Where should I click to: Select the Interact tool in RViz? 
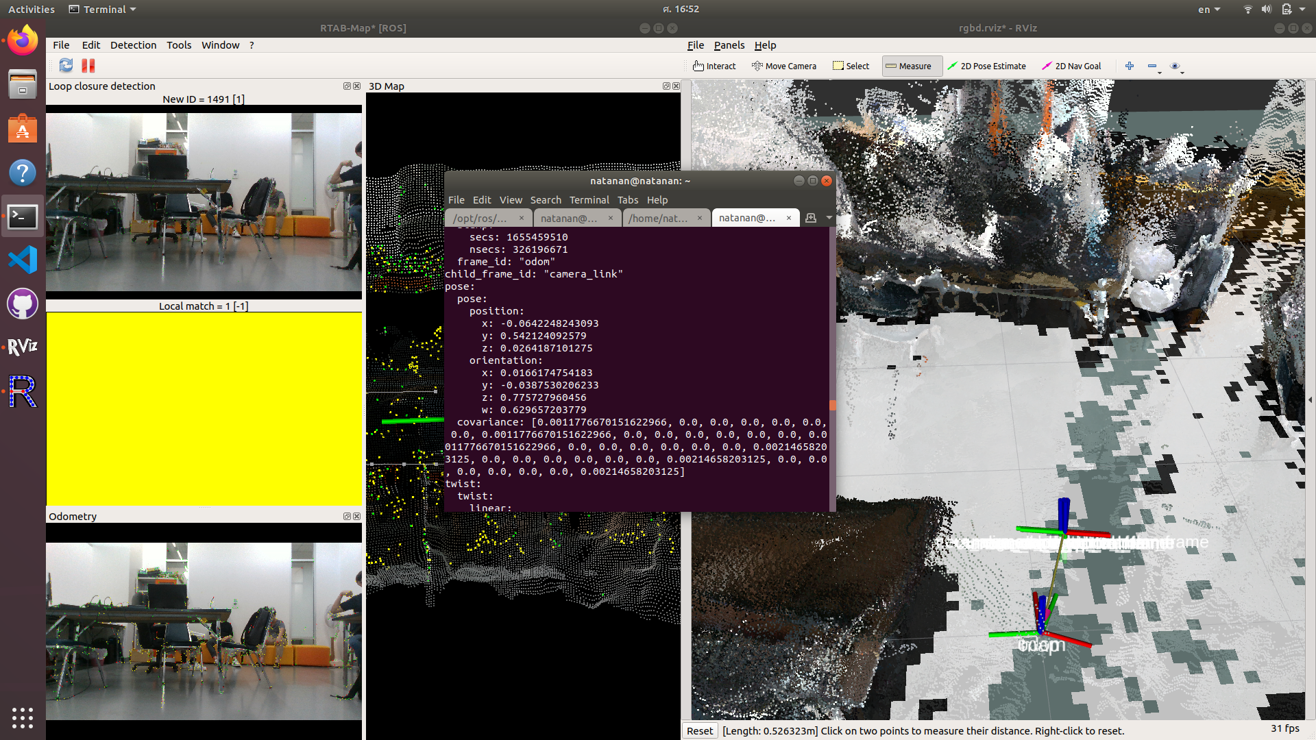pos(714,66)
